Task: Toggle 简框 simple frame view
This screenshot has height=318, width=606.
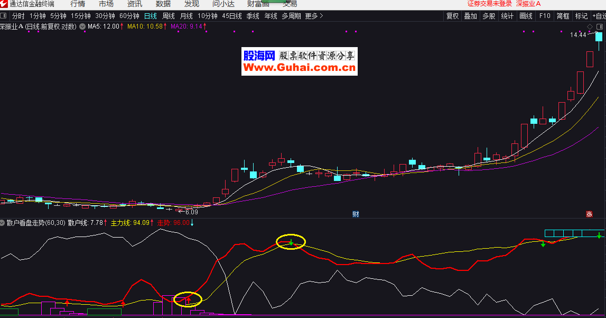Action: [x=563, y=16]
